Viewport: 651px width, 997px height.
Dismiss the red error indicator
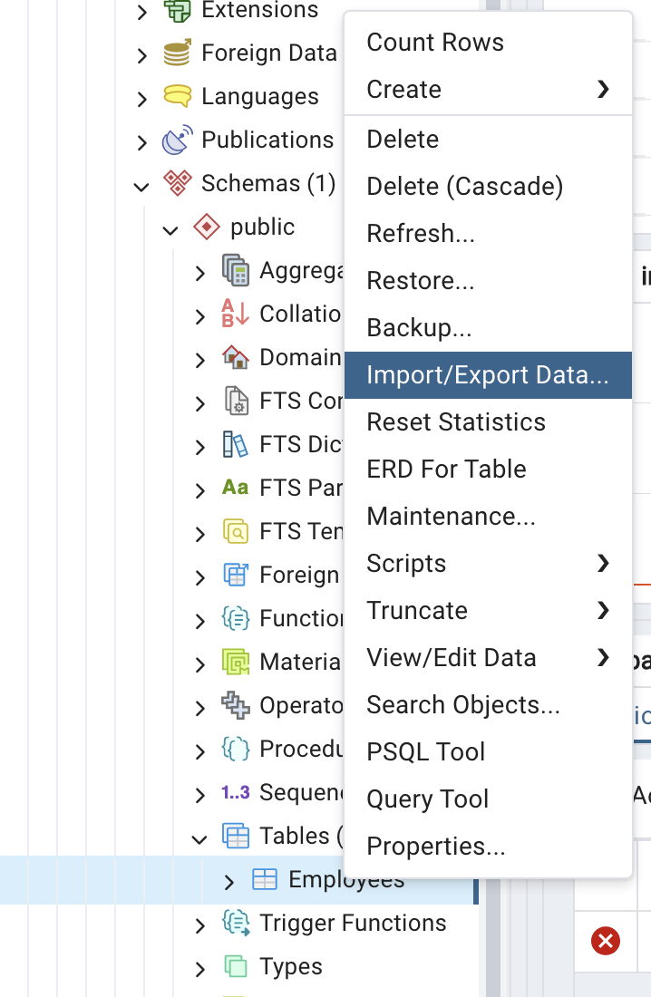pyautogui.click(x=605, y=941)
